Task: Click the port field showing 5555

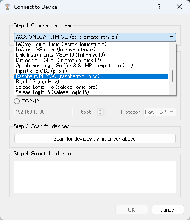Action: (89, 112)
